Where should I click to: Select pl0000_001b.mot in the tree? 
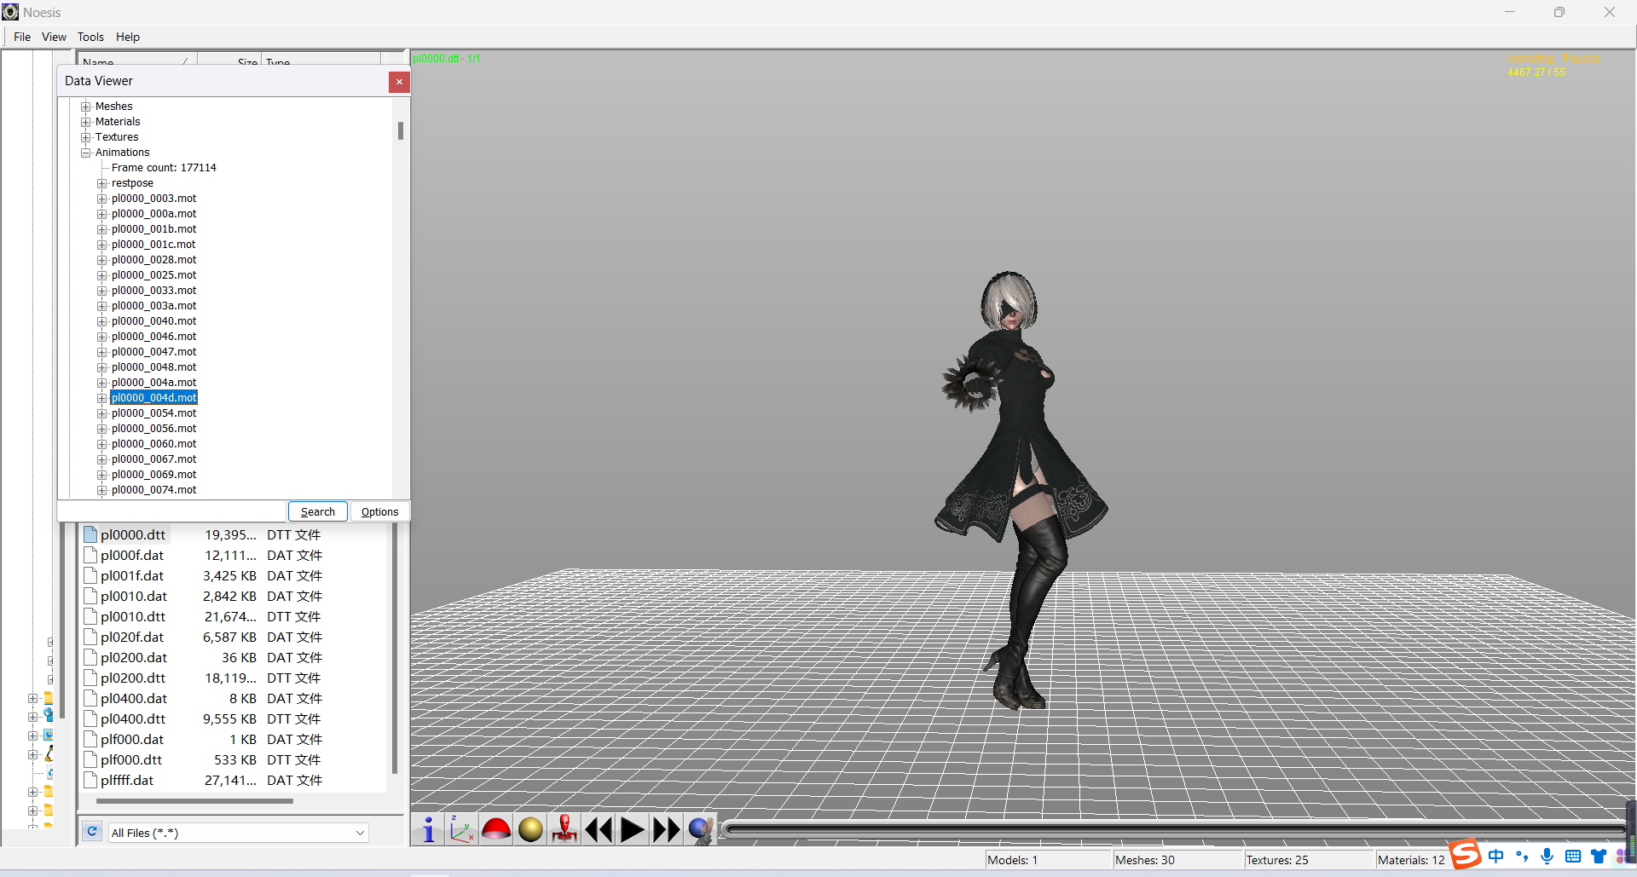(x=153, y=229)
